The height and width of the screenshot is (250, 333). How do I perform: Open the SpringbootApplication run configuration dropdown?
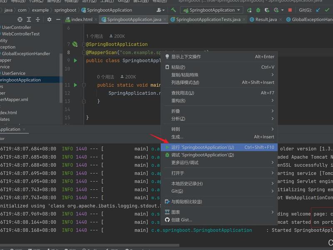[x=212, y=10]
